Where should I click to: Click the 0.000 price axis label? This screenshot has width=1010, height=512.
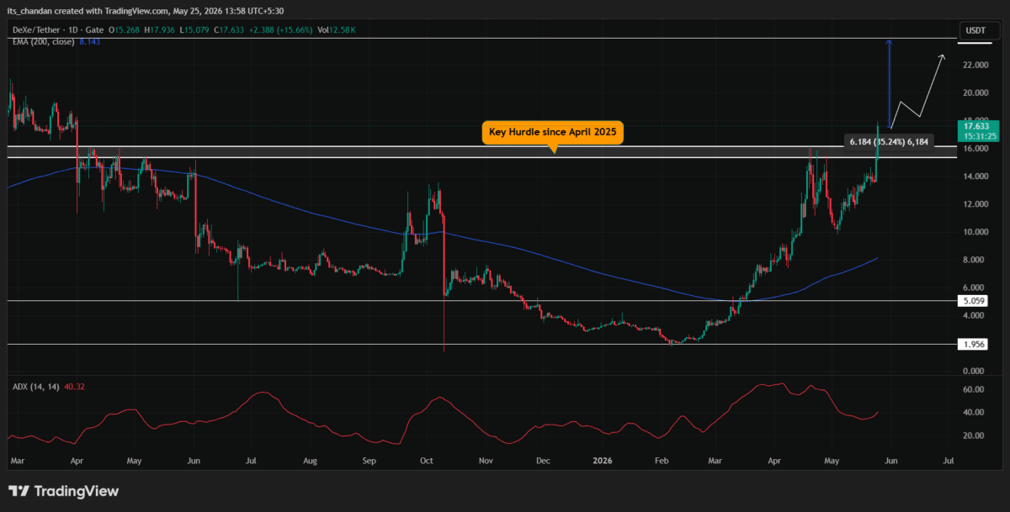click(x=974, y=371)
